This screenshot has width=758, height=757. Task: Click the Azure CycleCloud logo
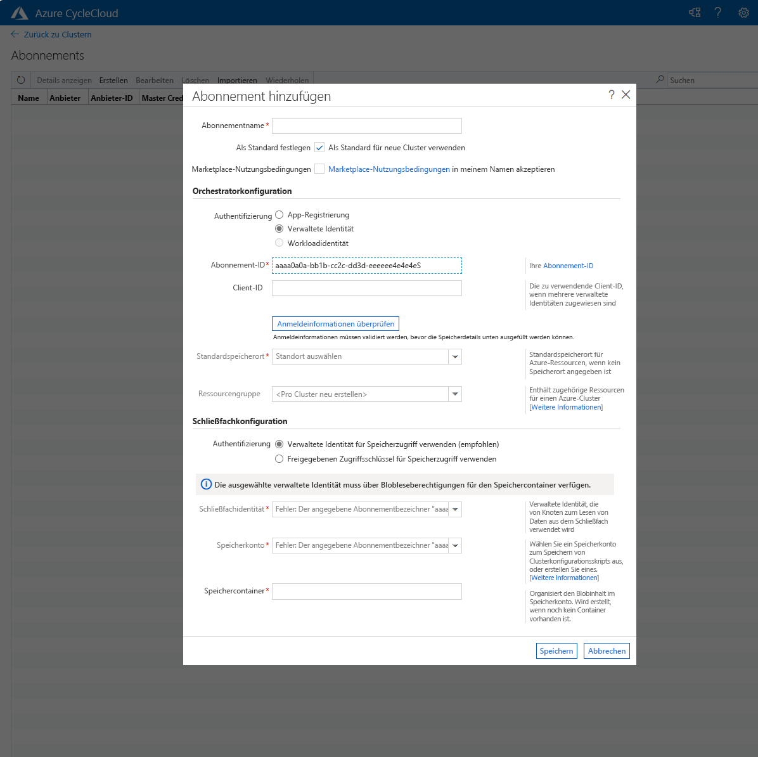tap(19, 12)
